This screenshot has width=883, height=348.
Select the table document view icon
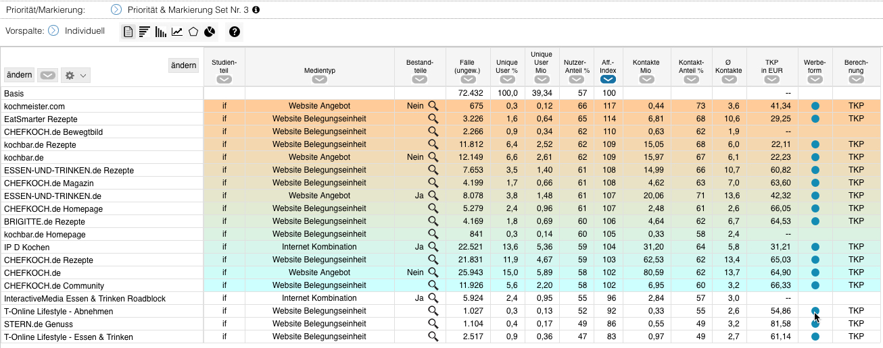tap(128, 32)
